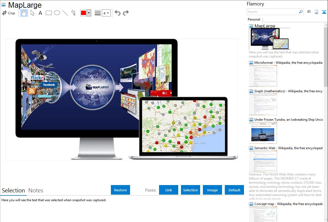Click the line thickness icon
The width and height of the screenshot is (328, 222).
[x=97, y=13]
